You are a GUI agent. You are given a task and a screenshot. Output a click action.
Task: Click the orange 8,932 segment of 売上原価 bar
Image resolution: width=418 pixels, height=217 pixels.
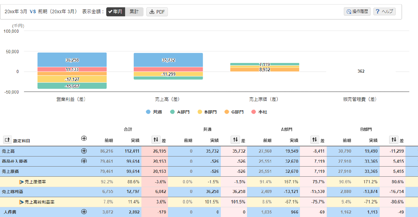tap(264, 70)
